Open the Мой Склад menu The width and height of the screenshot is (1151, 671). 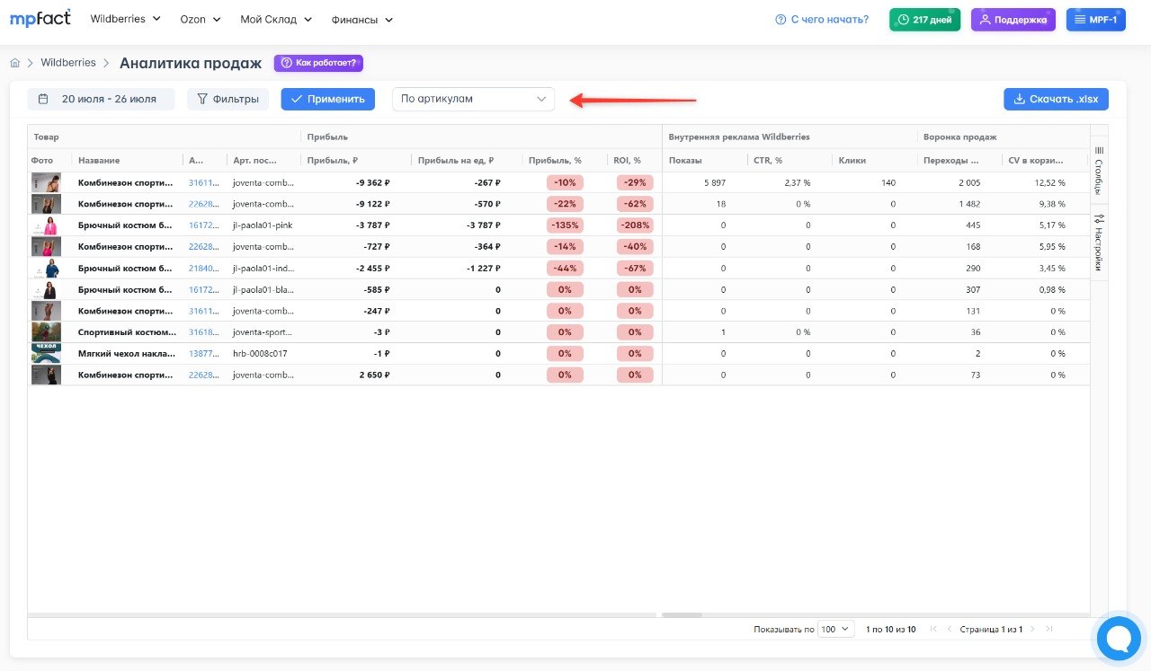(276, 19)
